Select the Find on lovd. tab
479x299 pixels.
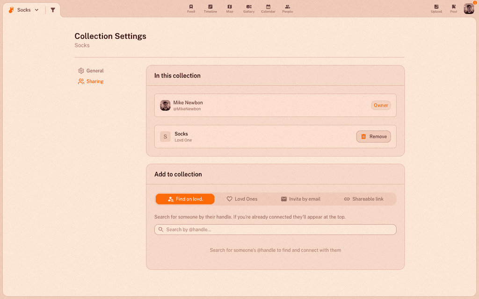tap(185, 199)
